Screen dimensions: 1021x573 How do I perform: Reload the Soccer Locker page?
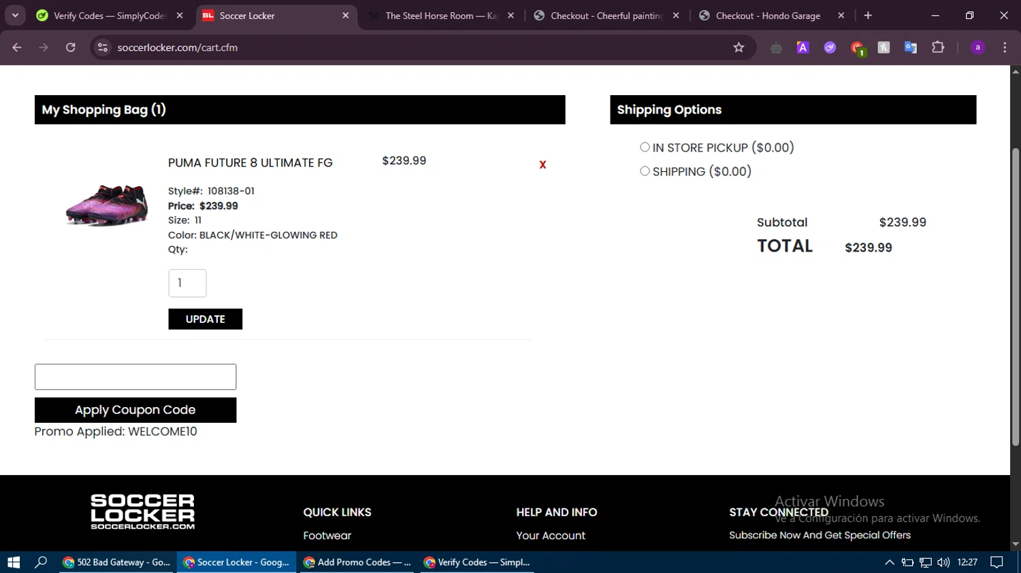[70, 48]
